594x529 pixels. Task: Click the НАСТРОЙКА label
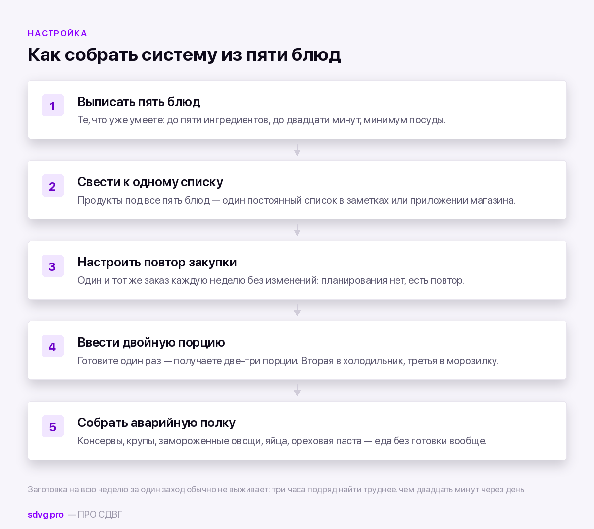point(57,33)
